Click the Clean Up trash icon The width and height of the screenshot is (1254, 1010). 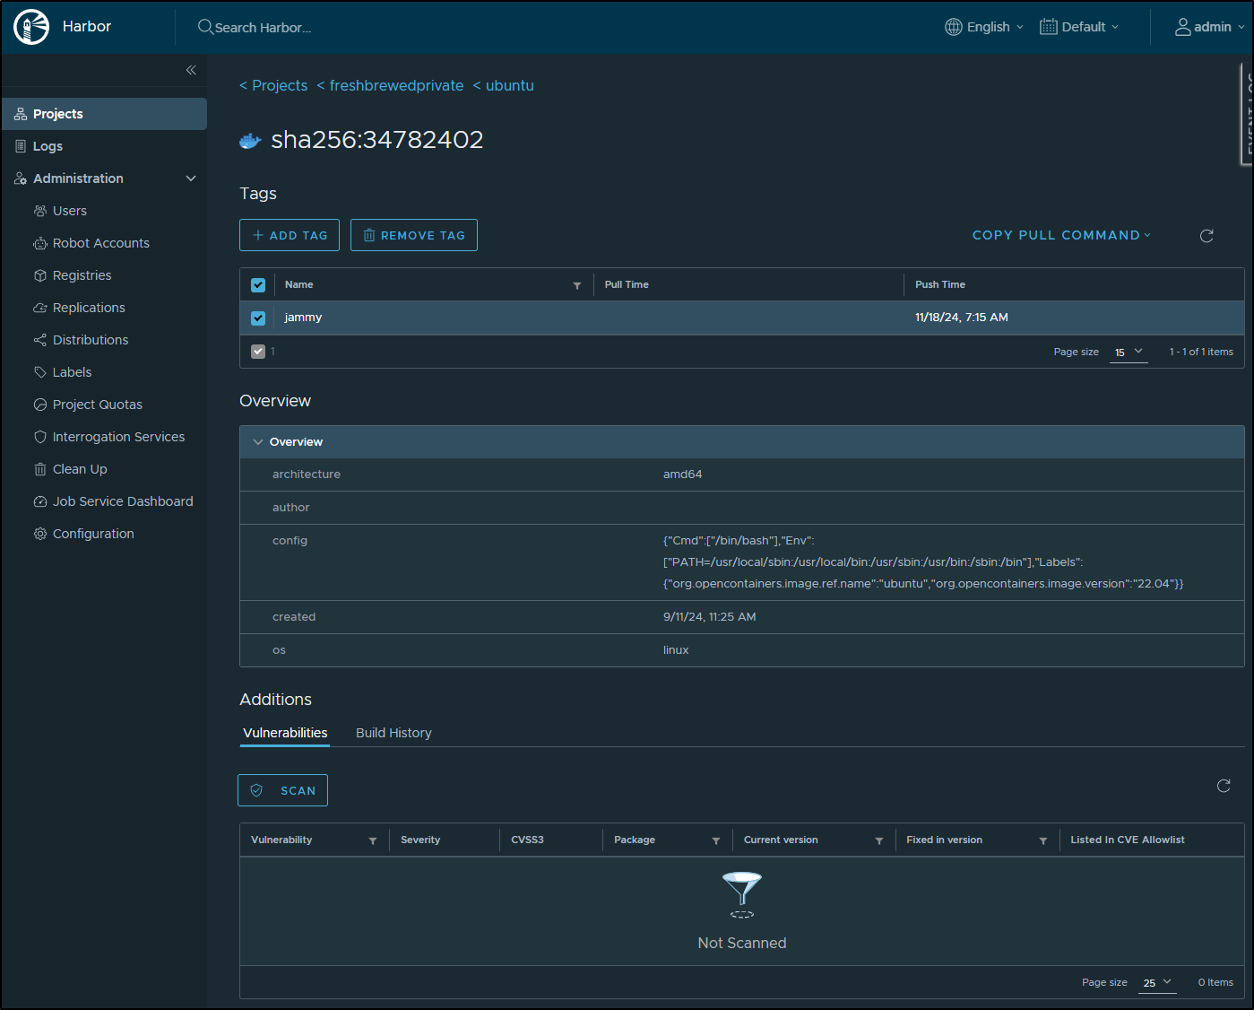click(x=40, y=469)
